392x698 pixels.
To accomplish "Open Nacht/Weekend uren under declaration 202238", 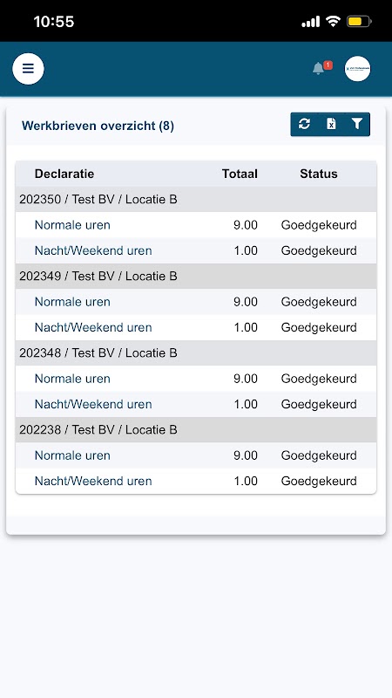I will tap(93, 481).
